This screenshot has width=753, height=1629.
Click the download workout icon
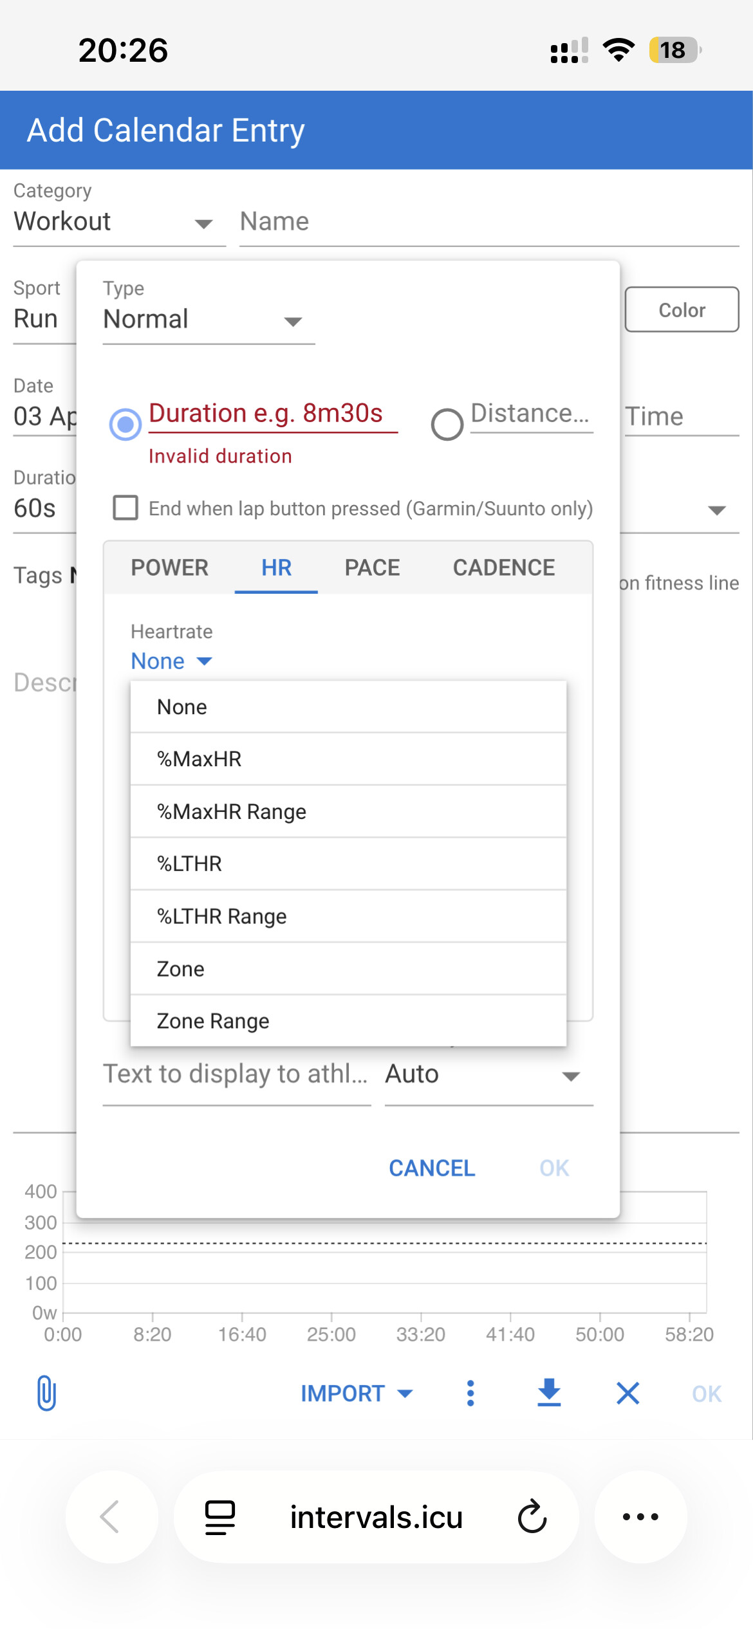point(549,1393)
